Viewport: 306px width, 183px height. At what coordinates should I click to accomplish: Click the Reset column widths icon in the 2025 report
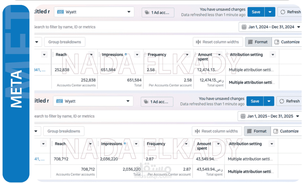[197, 131]
